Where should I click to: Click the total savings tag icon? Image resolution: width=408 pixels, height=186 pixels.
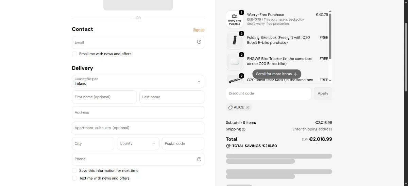228,146
